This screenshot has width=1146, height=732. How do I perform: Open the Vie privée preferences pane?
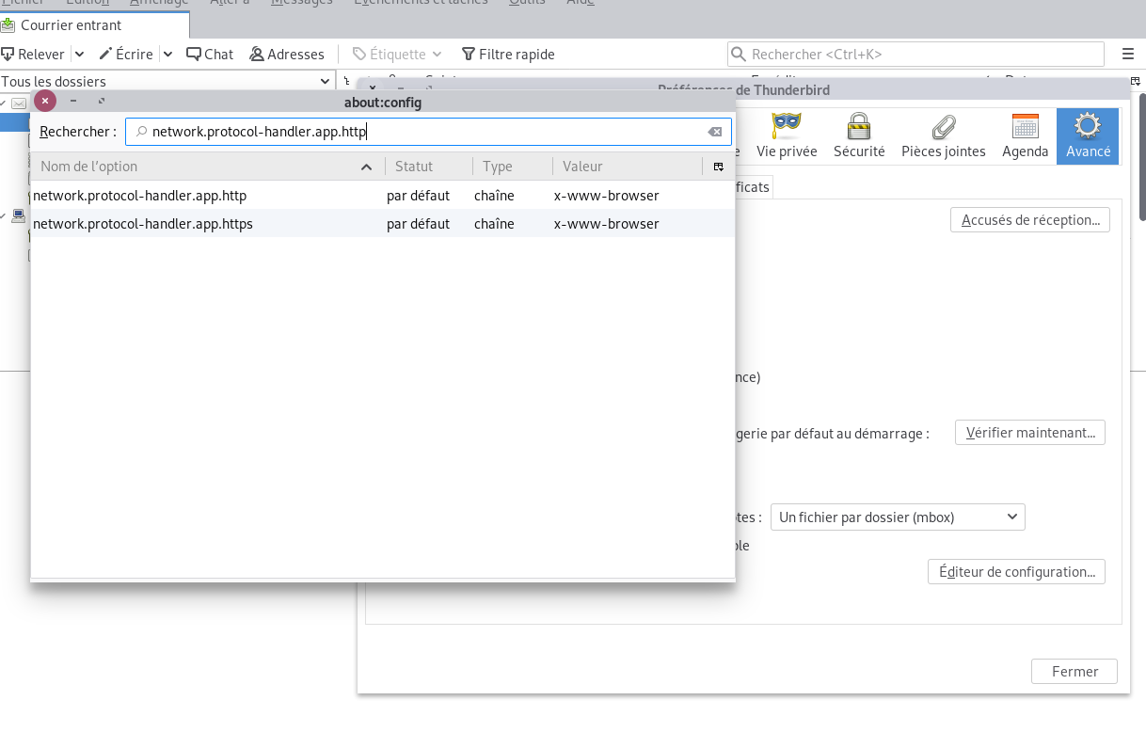(786, 136)
